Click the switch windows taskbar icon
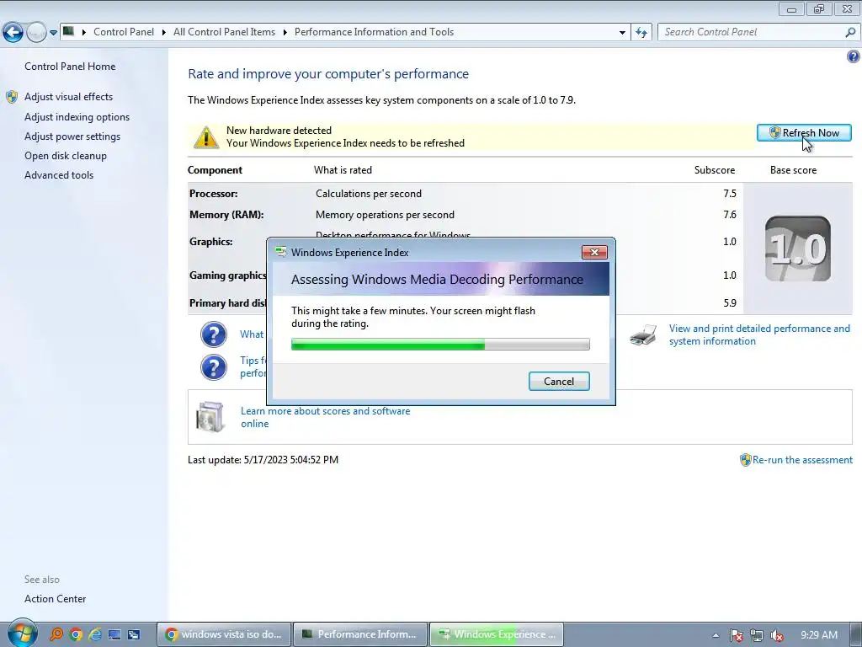 click(x=134, y=634)
